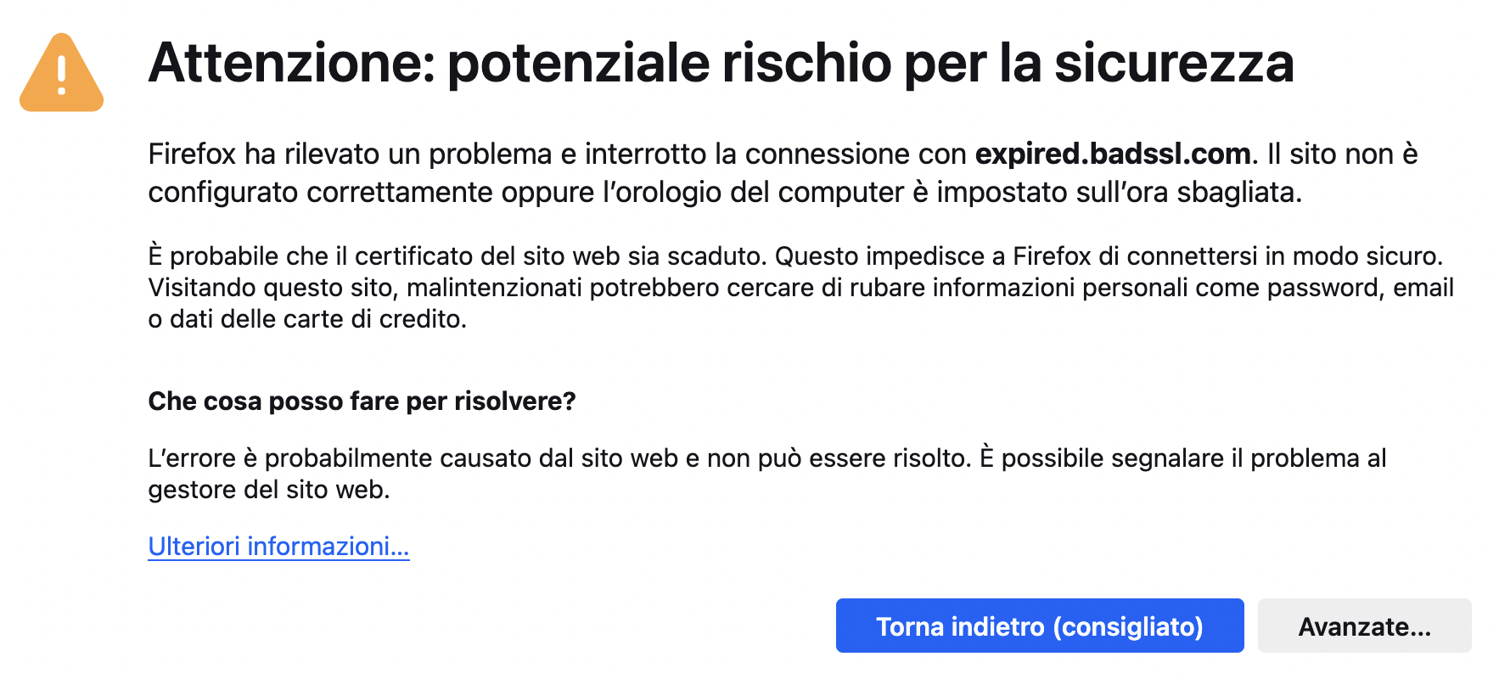Open the "Ulteriori informazioni…" link
Viewport: 1499px width, 679px height.
tap(278, 546)
